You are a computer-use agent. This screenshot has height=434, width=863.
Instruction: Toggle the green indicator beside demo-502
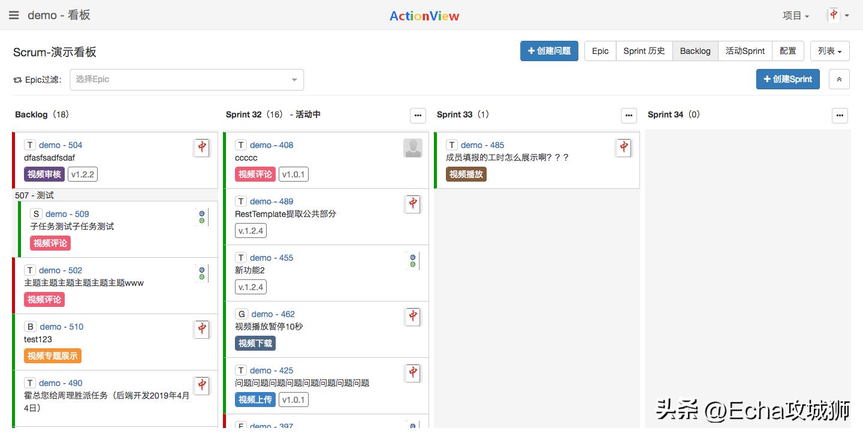(x=203, y=277)
